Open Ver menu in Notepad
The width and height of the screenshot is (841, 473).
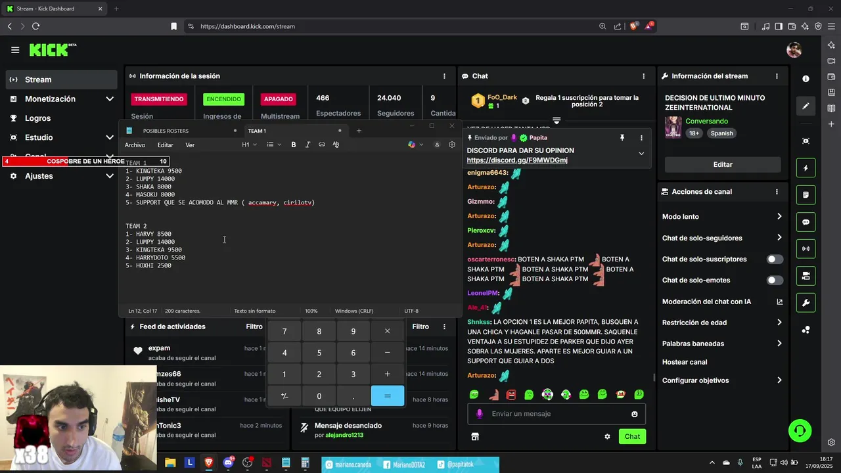click(x=190, y=145)
